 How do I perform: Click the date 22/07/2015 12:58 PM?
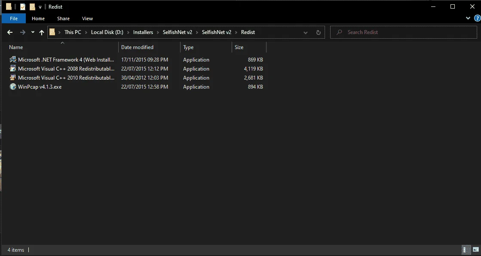[144, 87]
